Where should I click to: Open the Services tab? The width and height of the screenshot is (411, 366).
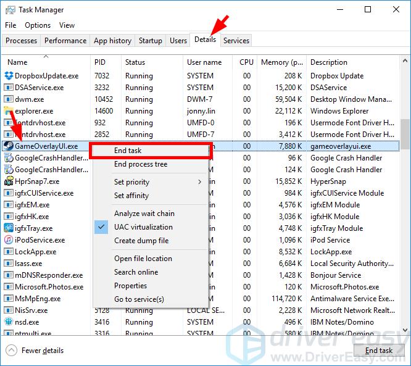pyautogui.click(x=236, y=41)
